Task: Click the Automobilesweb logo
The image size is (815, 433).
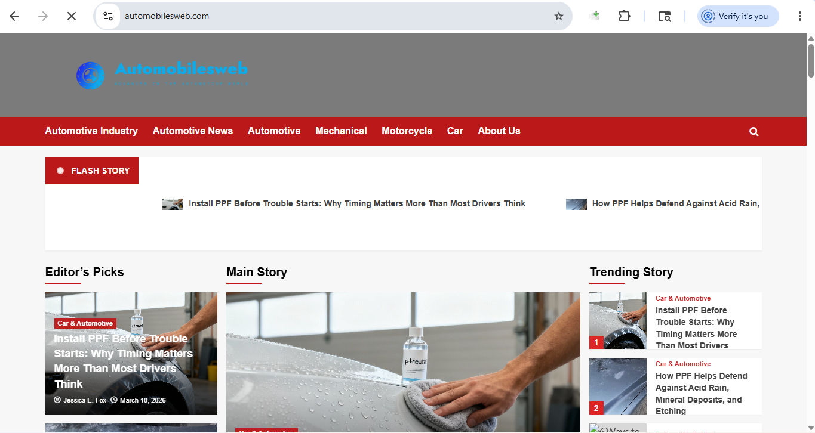Action: [x=162, y=75]
